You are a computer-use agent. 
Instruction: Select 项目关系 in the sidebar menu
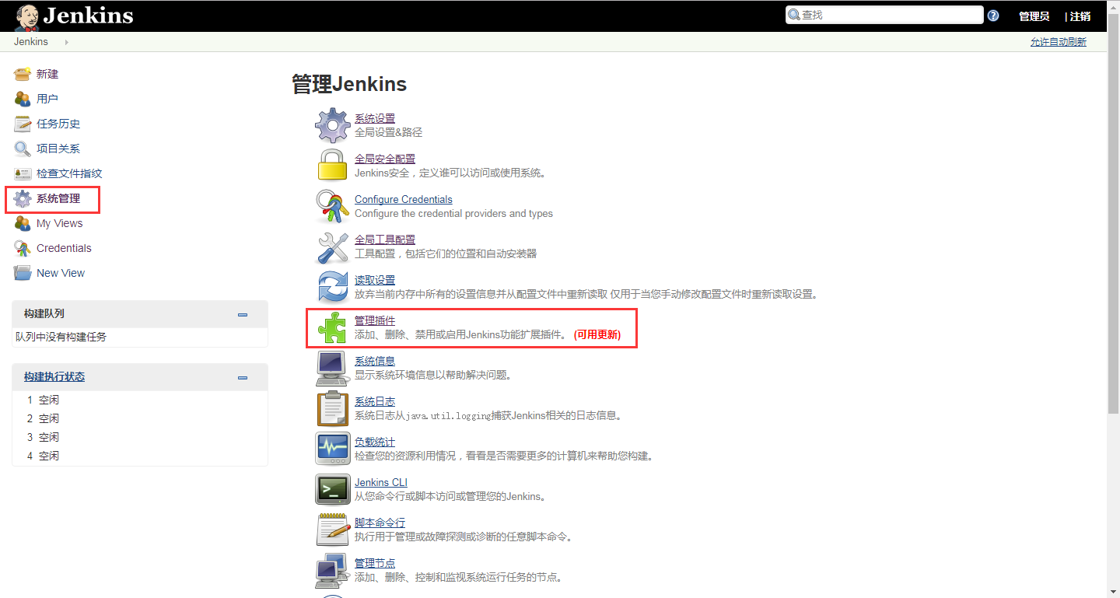(58, 149)
